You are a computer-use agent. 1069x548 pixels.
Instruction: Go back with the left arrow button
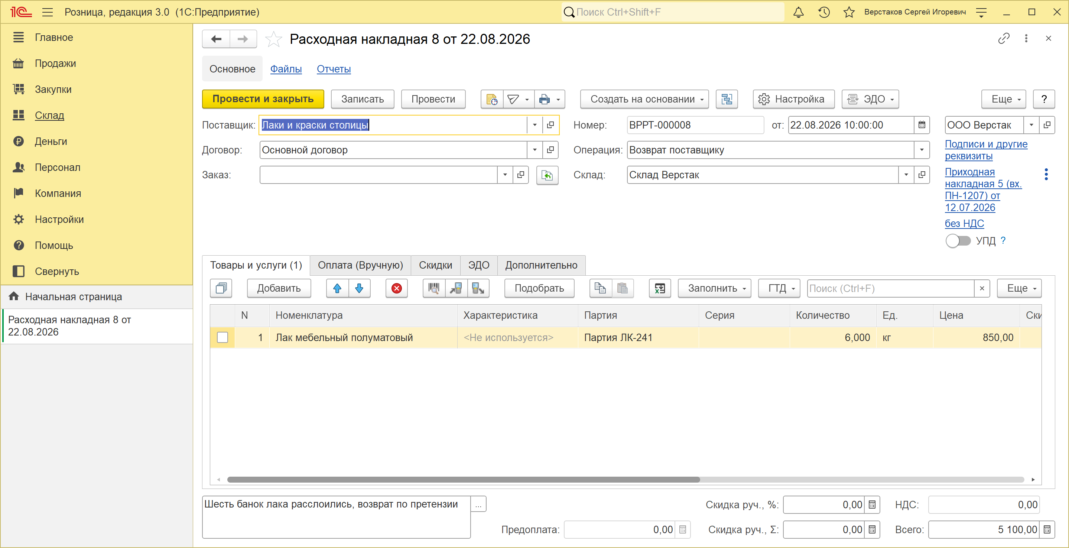tap(216, 39)
